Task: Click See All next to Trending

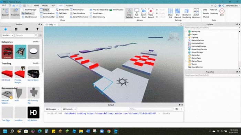Action: [x=36, y=63]
